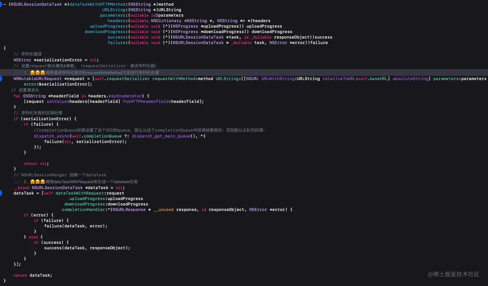This screenshot has height=286, width=488.
Task: Click the highlighted comment '1、调用请求序列化类中的requestWithMethod'
Action: [x=86, y=73]
